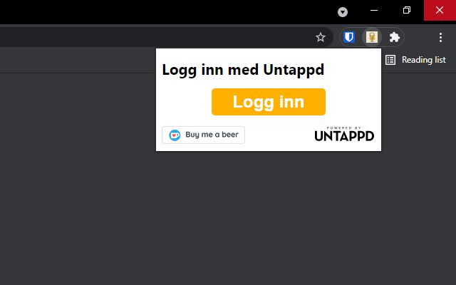Open the Chrome three-dot menu

click(440, 37)
